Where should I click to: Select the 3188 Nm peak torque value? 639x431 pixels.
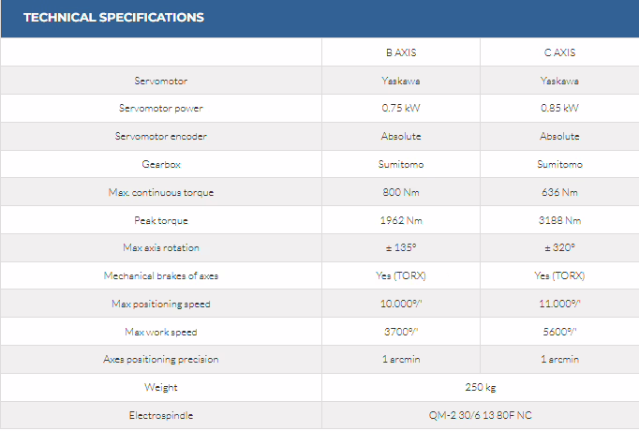(x=559, y=221)
